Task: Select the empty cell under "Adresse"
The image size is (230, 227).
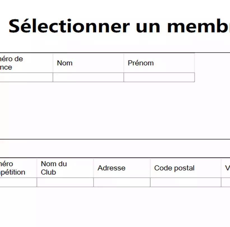Action: tap(122, 182)
